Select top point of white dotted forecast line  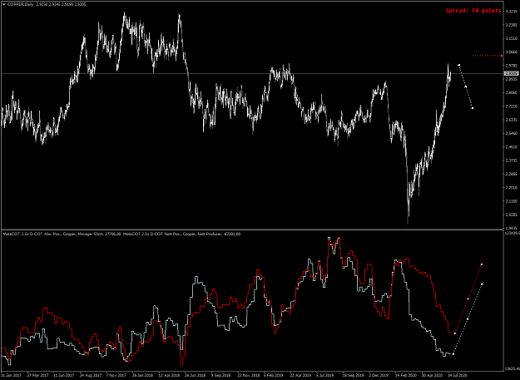point(459,65)
